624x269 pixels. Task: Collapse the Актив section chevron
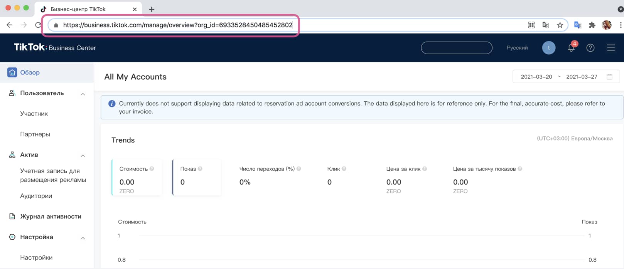(83, 155)
